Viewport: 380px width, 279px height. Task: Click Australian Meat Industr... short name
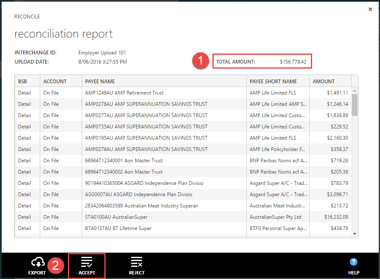tap(277, 206)
